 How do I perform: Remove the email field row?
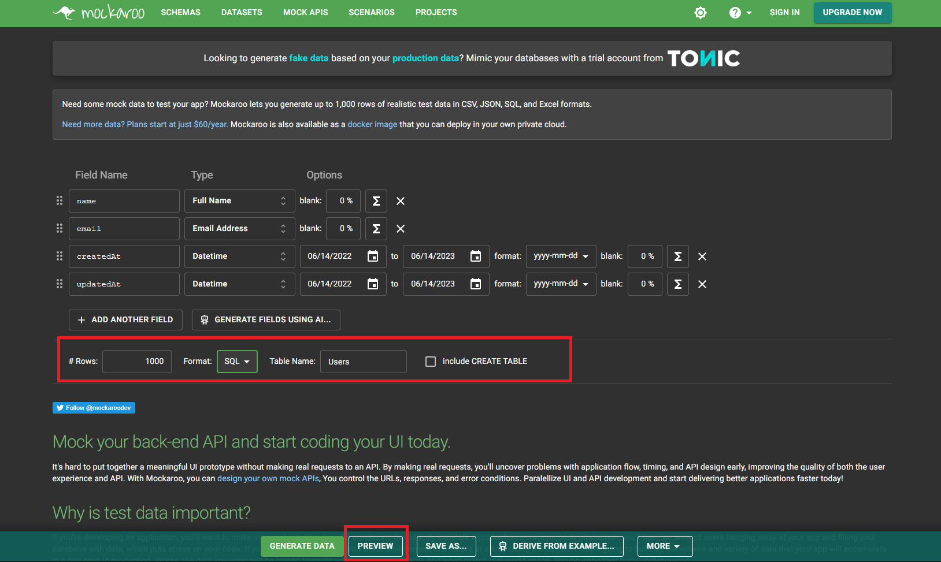tap(401, 229)
